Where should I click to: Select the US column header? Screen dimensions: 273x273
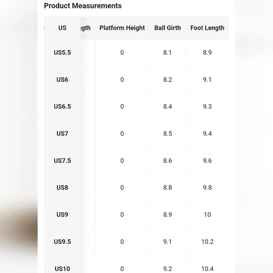[x=62, y=28]
